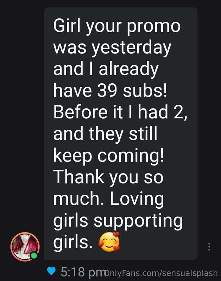Click the "keep coming!" line of text
Screen dimensions: 221x281
click(108, 156)
